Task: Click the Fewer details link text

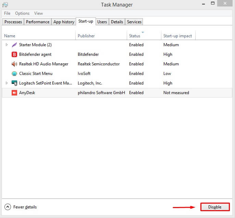Action: 25,207
